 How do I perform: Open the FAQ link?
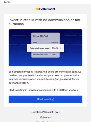tap(57, 112)
